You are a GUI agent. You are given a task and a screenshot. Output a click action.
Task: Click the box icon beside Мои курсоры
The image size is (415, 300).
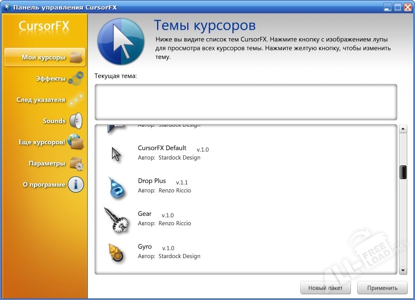click(76, 57)
